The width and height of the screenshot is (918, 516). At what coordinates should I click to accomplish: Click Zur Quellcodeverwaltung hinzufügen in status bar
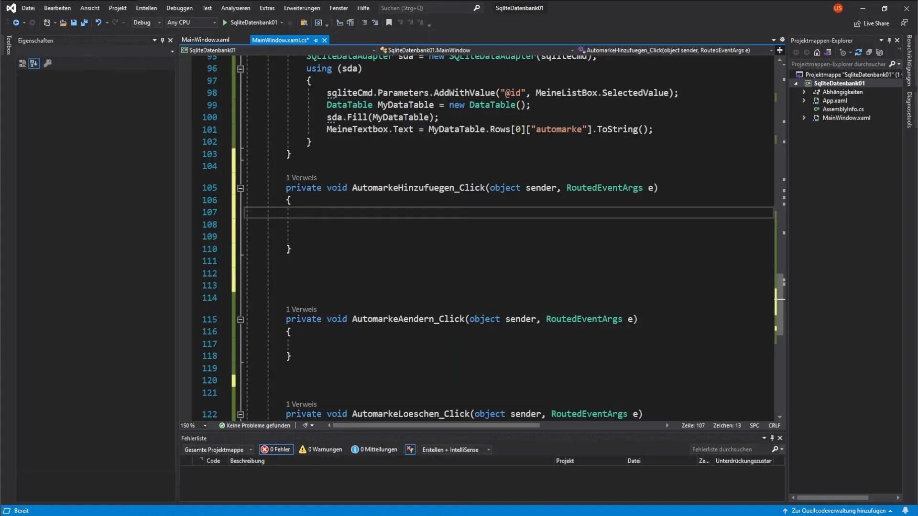[x=838, y=511]
